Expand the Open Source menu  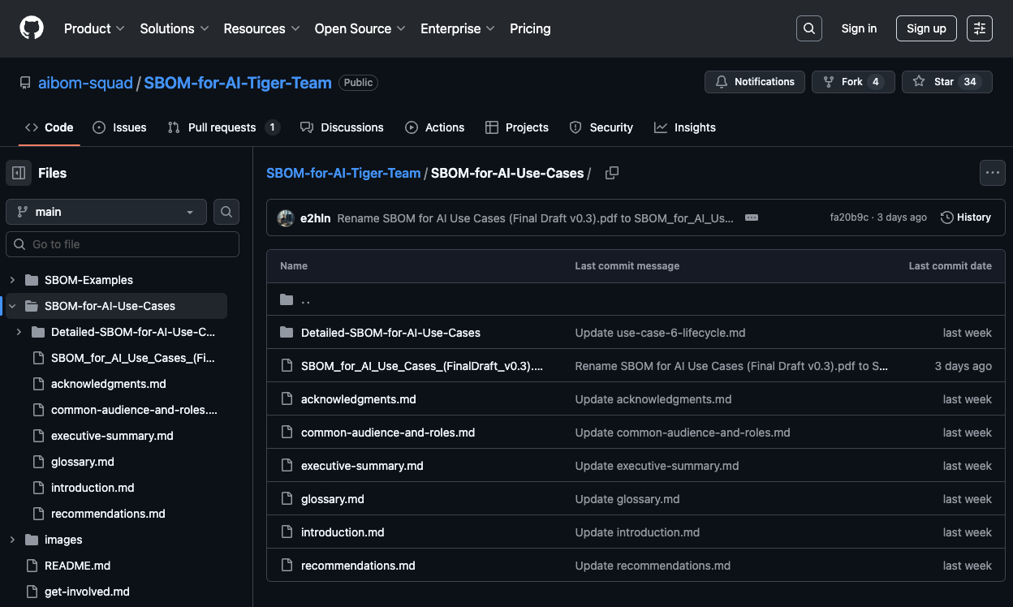[360, 28]
